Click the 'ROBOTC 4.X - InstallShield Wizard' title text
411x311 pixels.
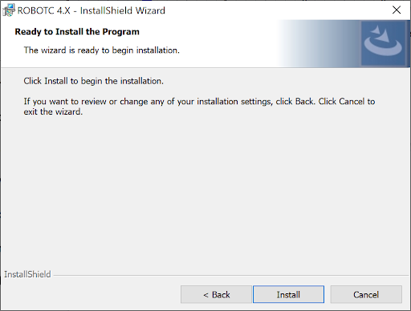click(x=91, y=10)
